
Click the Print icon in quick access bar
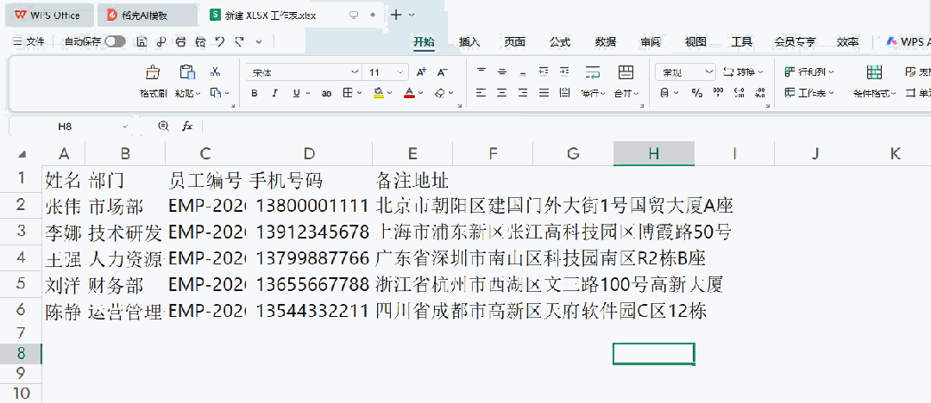(x=181, y=41)
